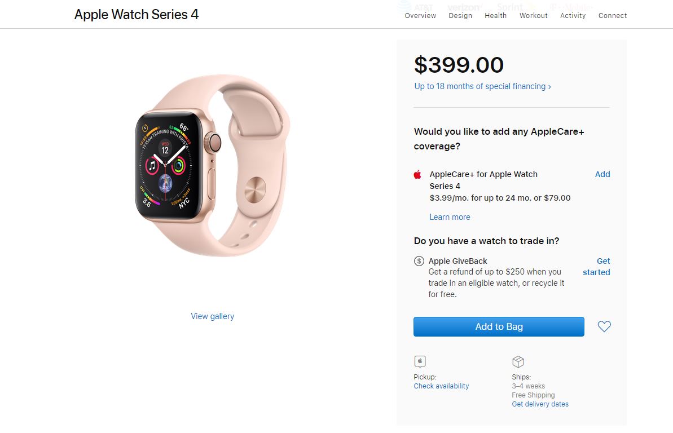Viewport: 673px width, 433px height.
Task: Go to the Design section
Action: tap(460, 16)
